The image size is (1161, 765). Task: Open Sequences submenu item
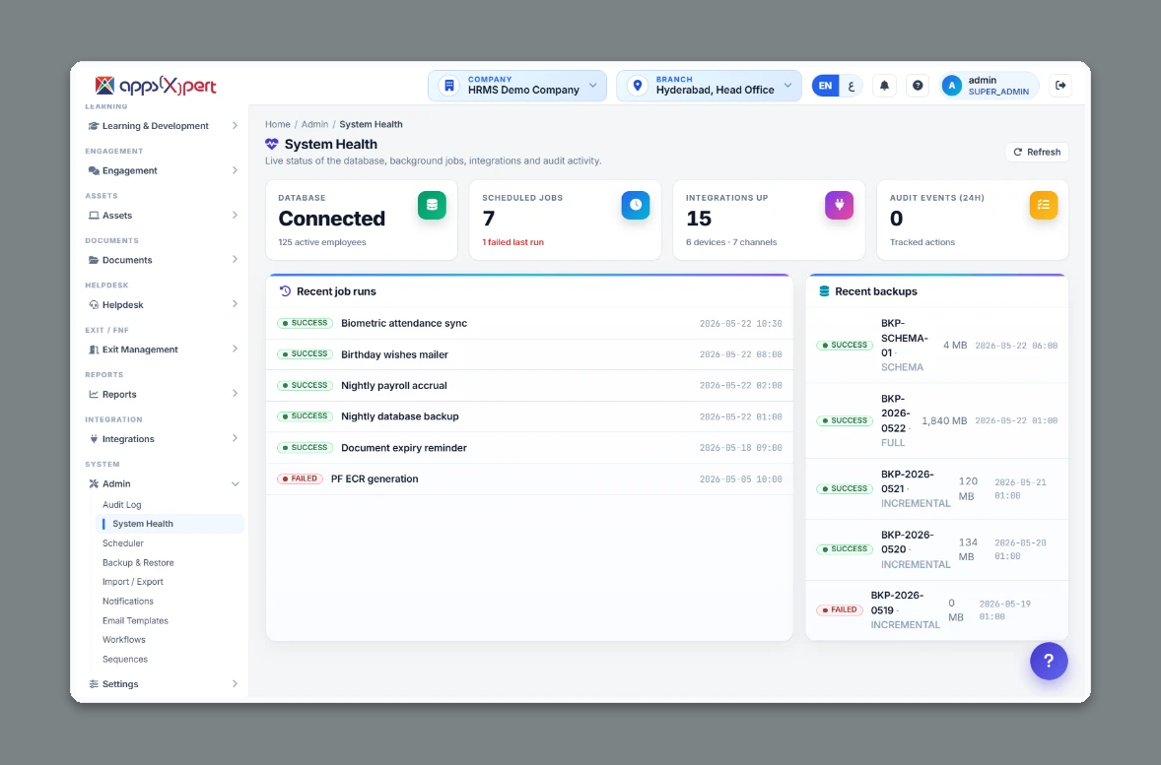(x=125, y=660)
